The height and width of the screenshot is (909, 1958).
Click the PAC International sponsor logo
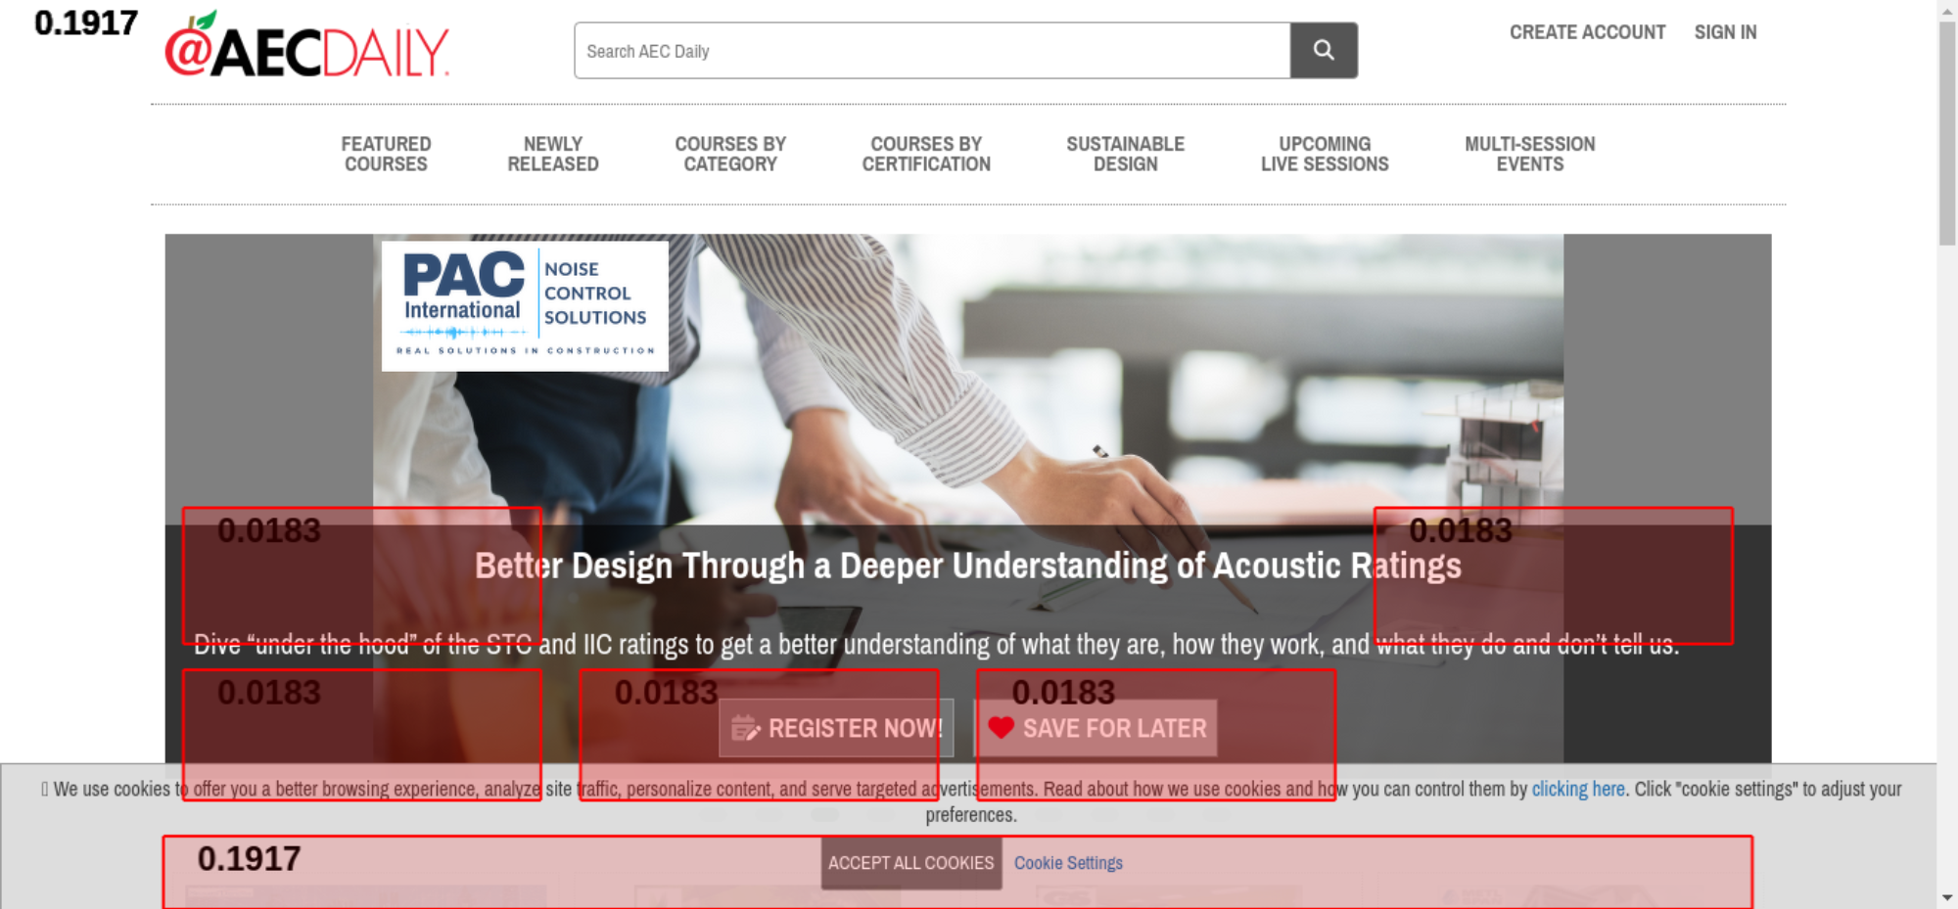(x=525, y=306)
